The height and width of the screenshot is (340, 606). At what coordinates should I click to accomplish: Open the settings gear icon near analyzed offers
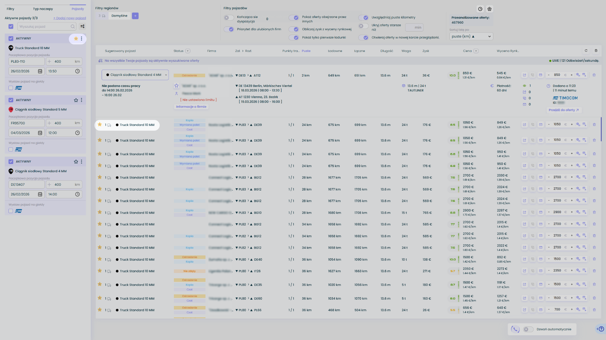[x=490, y=9]
